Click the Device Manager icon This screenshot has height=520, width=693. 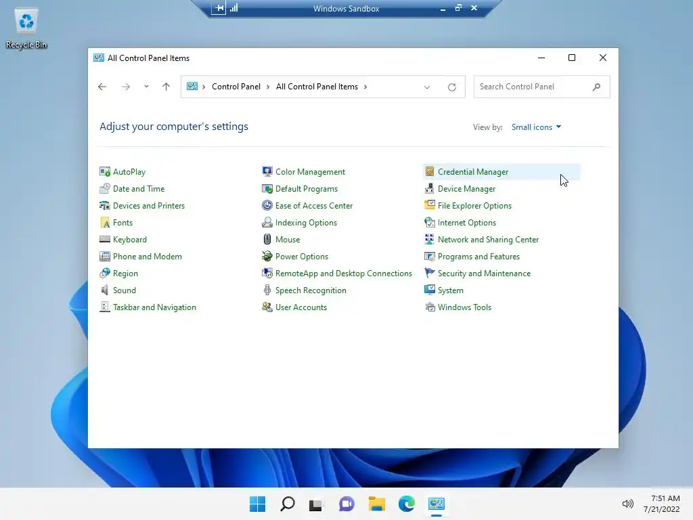click(430, 188)
